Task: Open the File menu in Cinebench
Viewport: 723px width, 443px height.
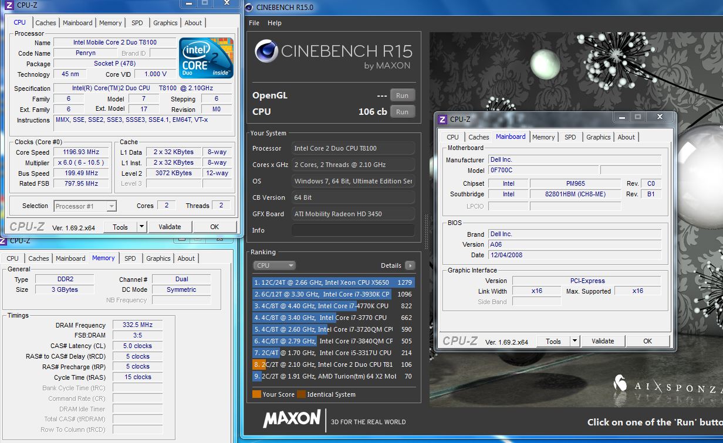Action: coord(254,23)
